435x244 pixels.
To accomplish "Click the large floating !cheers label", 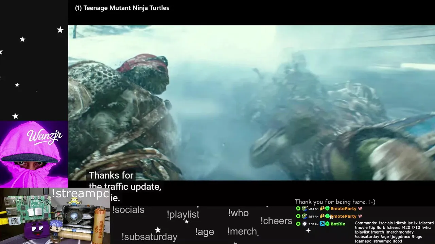I will 276,221.
